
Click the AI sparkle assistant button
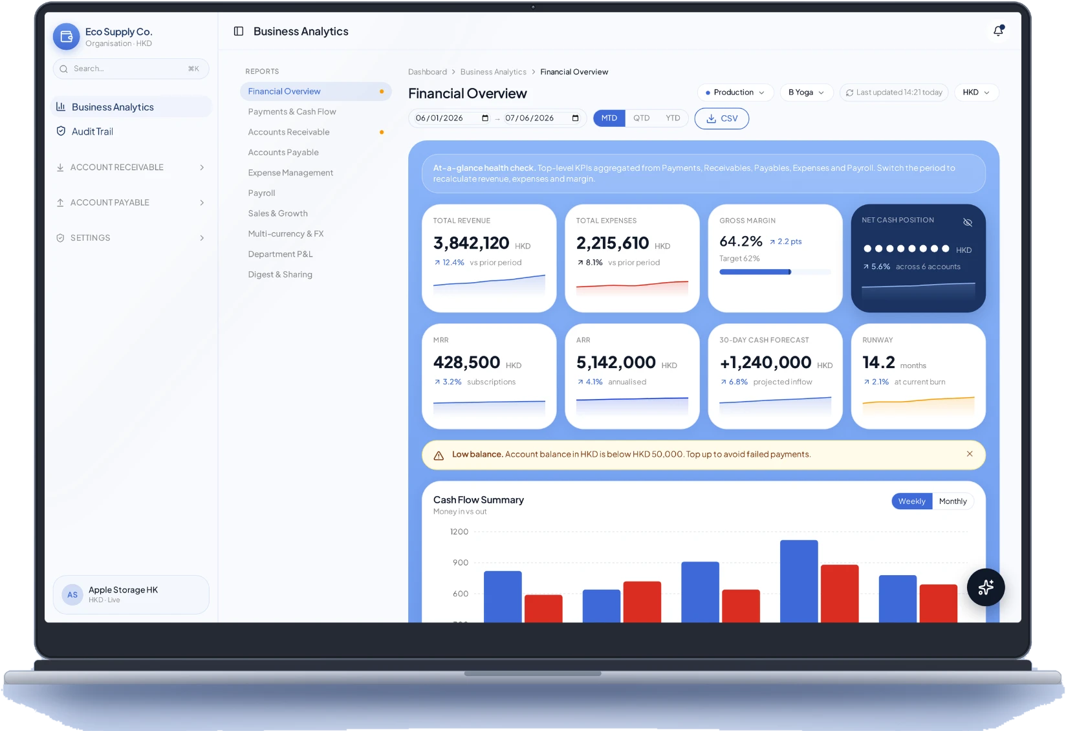click(986, 587)
